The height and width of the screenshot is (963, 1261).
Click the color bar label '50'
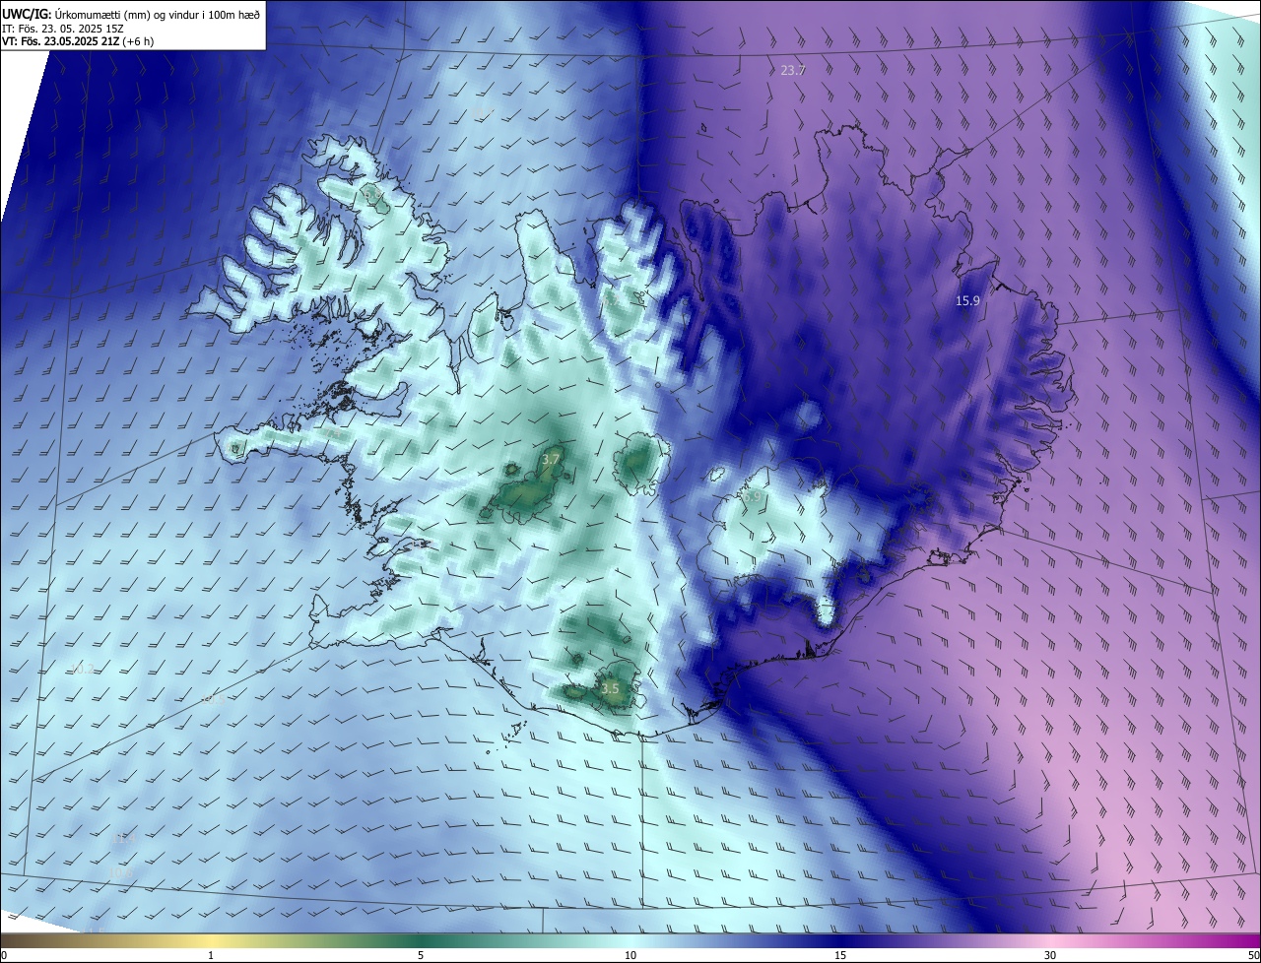[1253, 955]
